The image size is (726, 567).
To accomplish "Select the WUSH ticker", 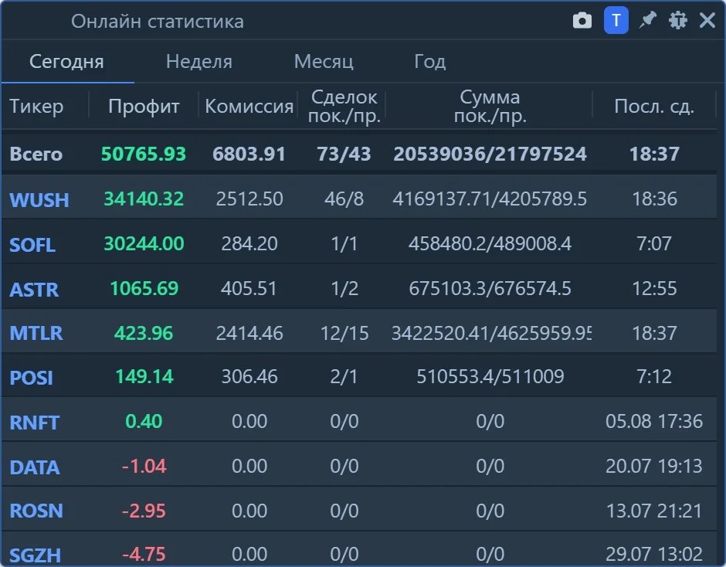I will click(39, 200).
